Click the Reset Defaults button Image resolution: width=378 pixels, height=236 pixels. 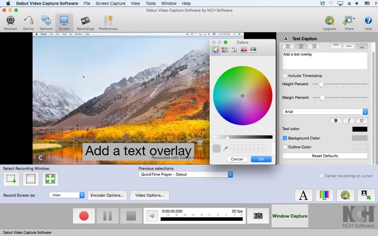click(325, 156)
